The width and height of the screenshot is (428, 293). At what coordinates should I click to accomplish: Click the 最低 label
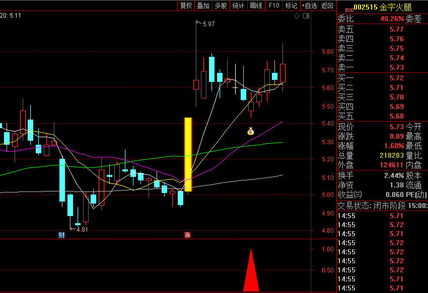413,146
